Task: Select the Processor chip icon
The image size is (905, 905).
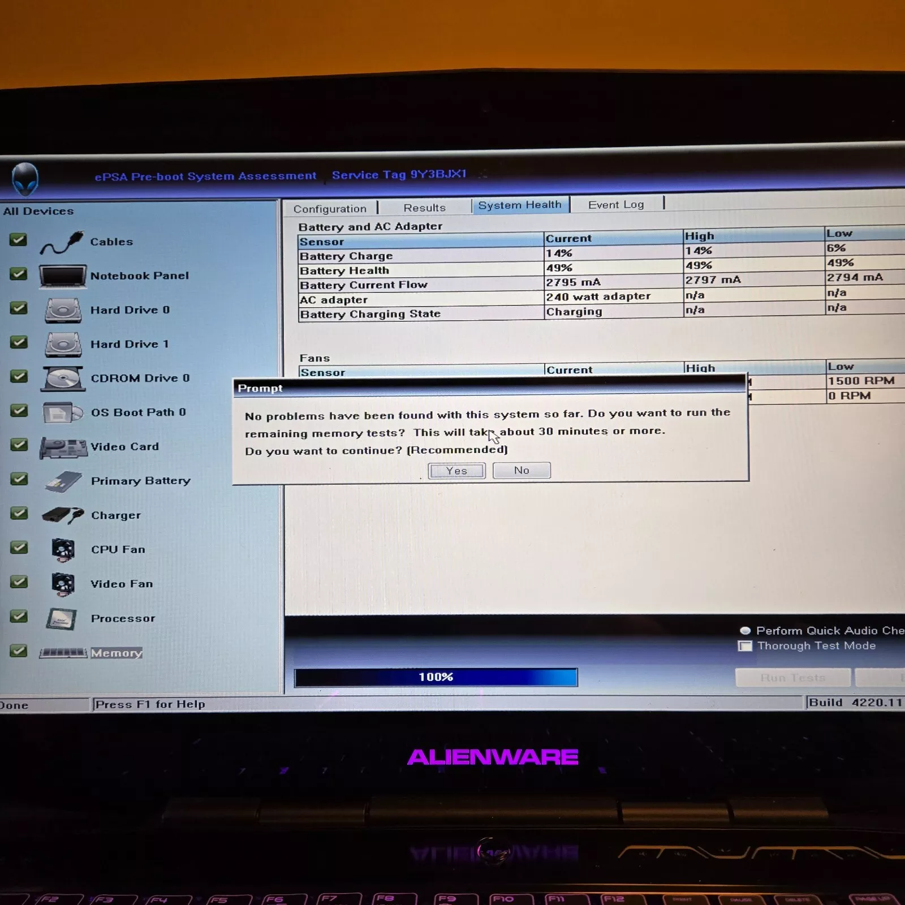Action: click(x=61, y=619)
